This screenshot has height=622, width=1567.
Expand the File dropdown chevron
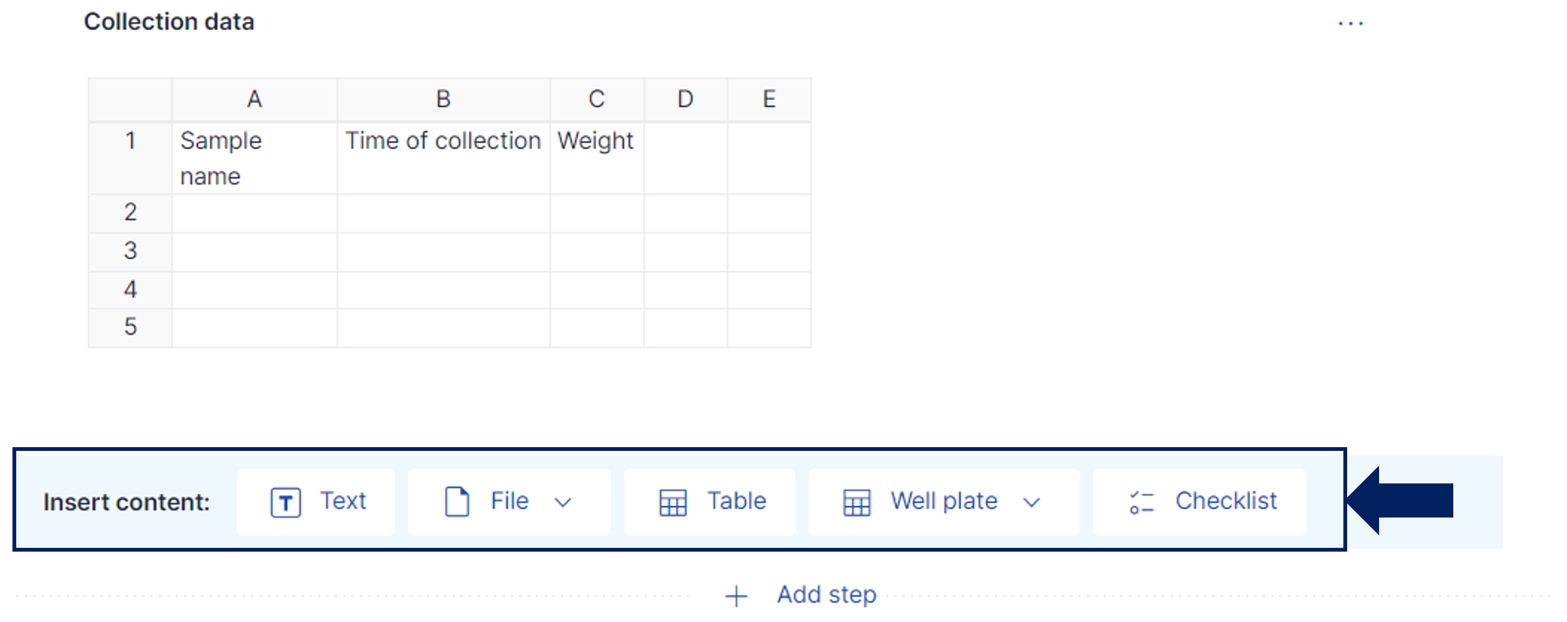coord(563,502)
